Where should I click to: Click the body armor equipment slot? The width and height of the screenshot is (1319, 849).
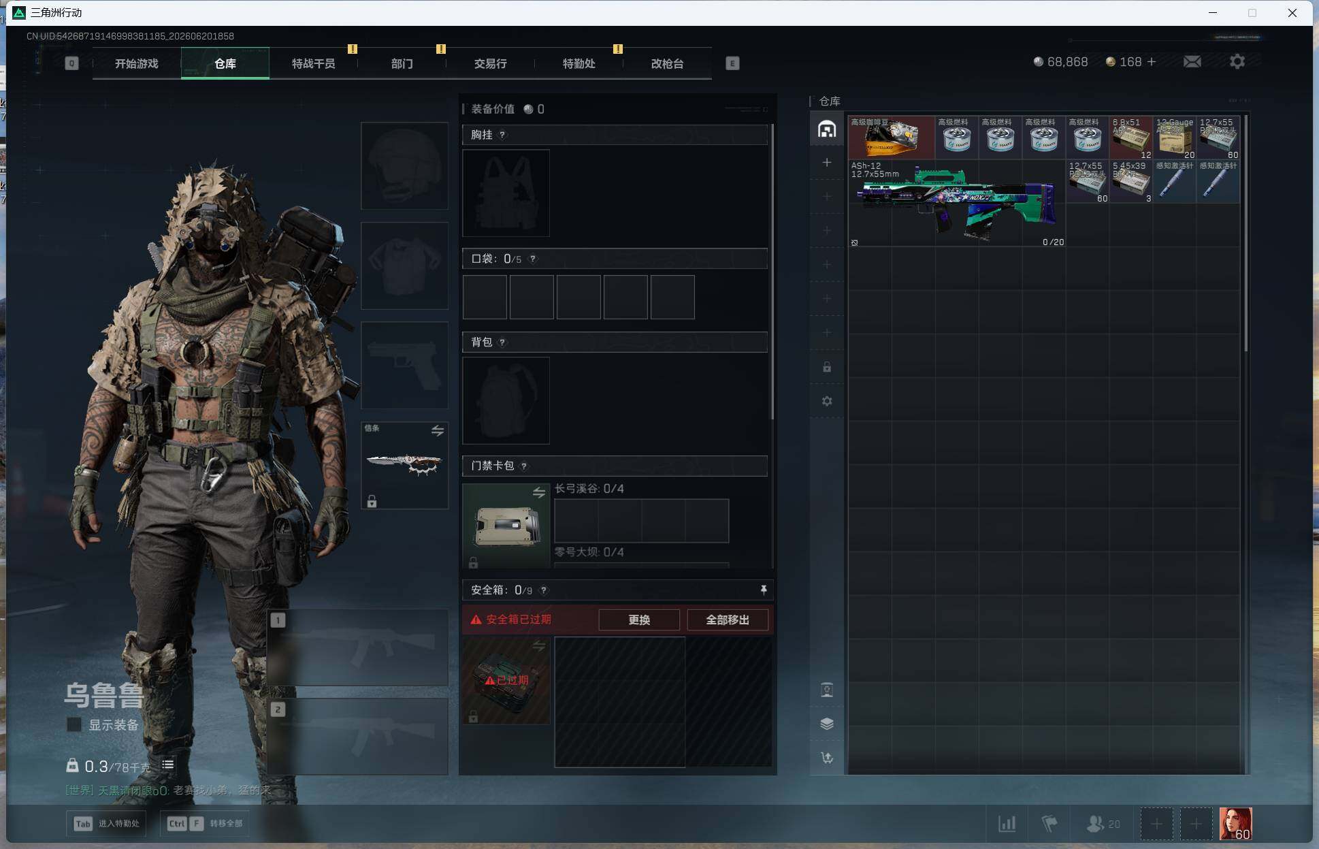click(404, 266)
